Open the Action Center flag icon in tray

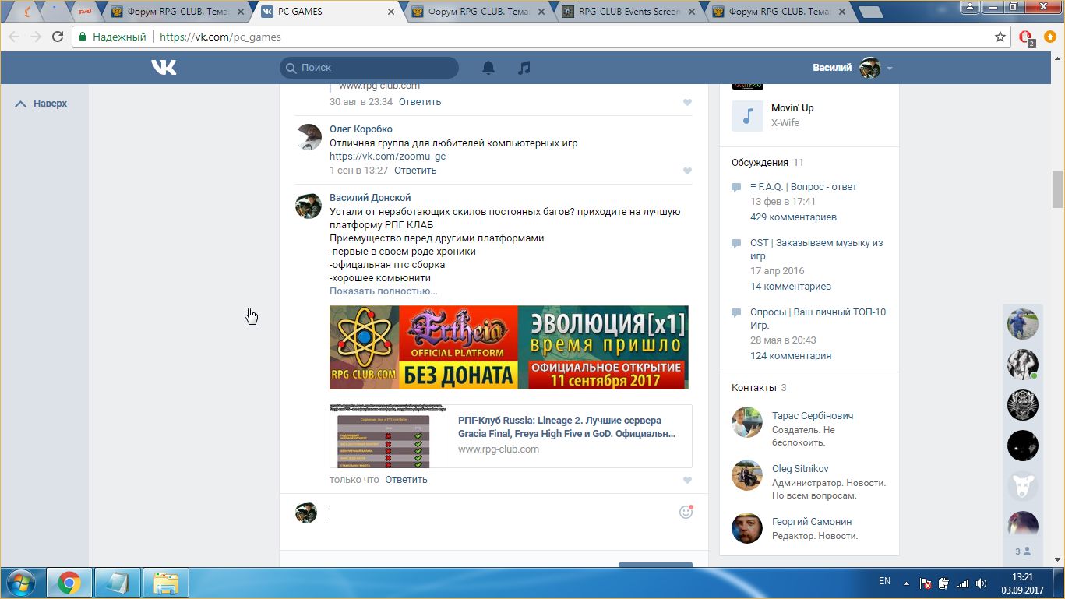[x=926, y=583]
